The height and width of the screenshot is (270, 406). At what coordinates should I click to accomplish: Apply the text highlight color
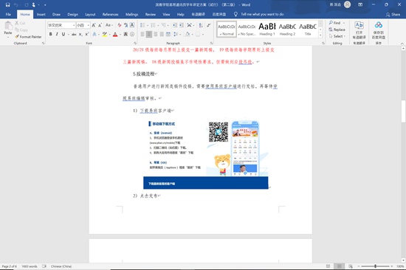[x=105, y=34]
